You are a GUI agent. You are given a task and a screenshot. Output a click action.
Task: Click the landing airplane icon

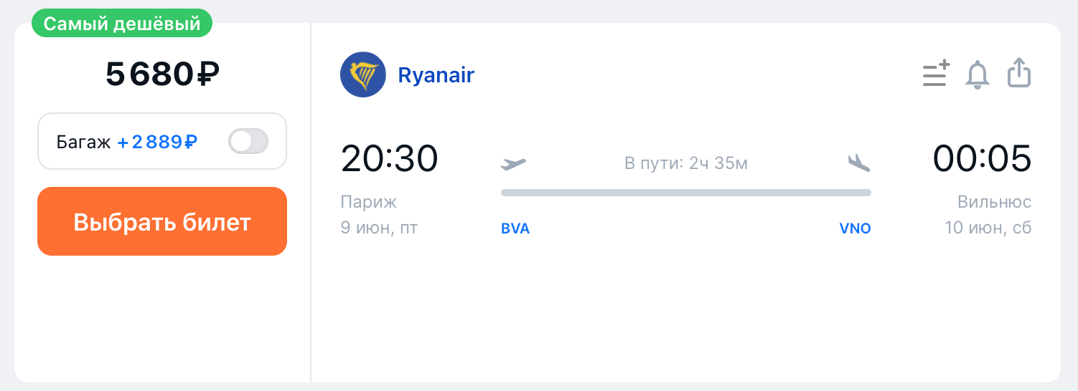[858, 163]
